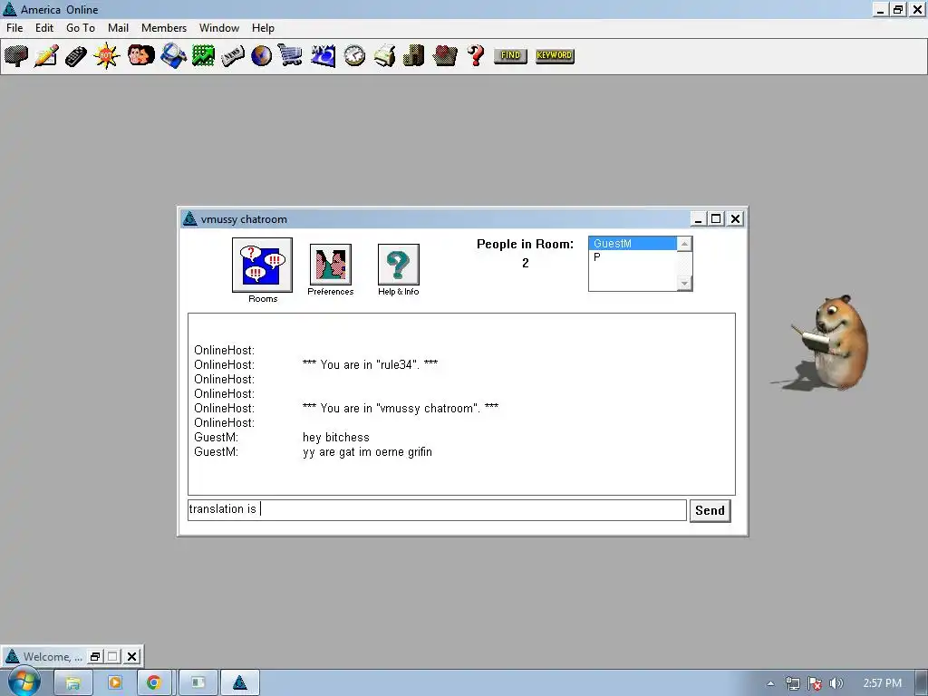928x696 pixels.
Task: Click the Action Center flag tray icon
Action: (815, 683)
